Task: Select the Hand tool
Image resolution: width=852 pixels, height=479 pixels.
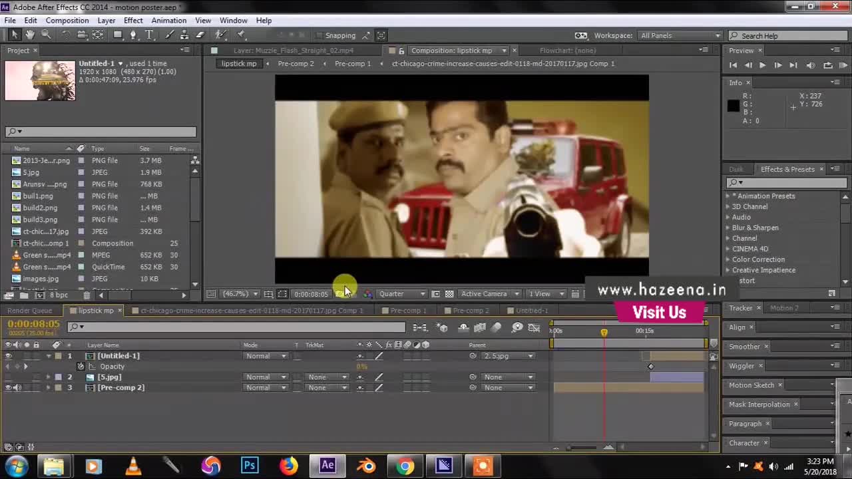Action: click(30, 35)
